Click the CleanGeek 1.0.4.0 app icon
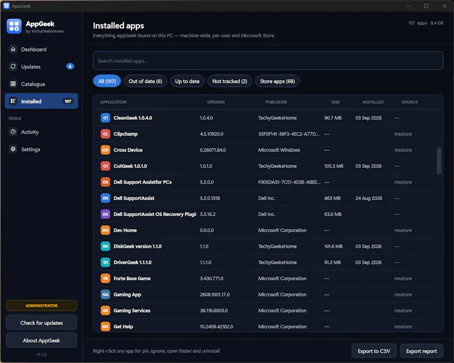 point(106,118)
